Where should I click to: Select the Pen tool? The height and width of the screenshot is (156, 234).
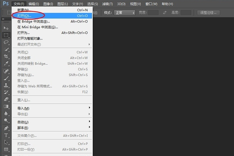click(6, 128)
